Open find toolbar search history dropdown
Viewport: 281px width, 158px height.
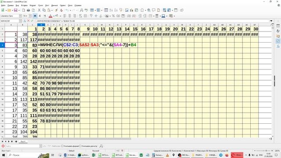40,146
